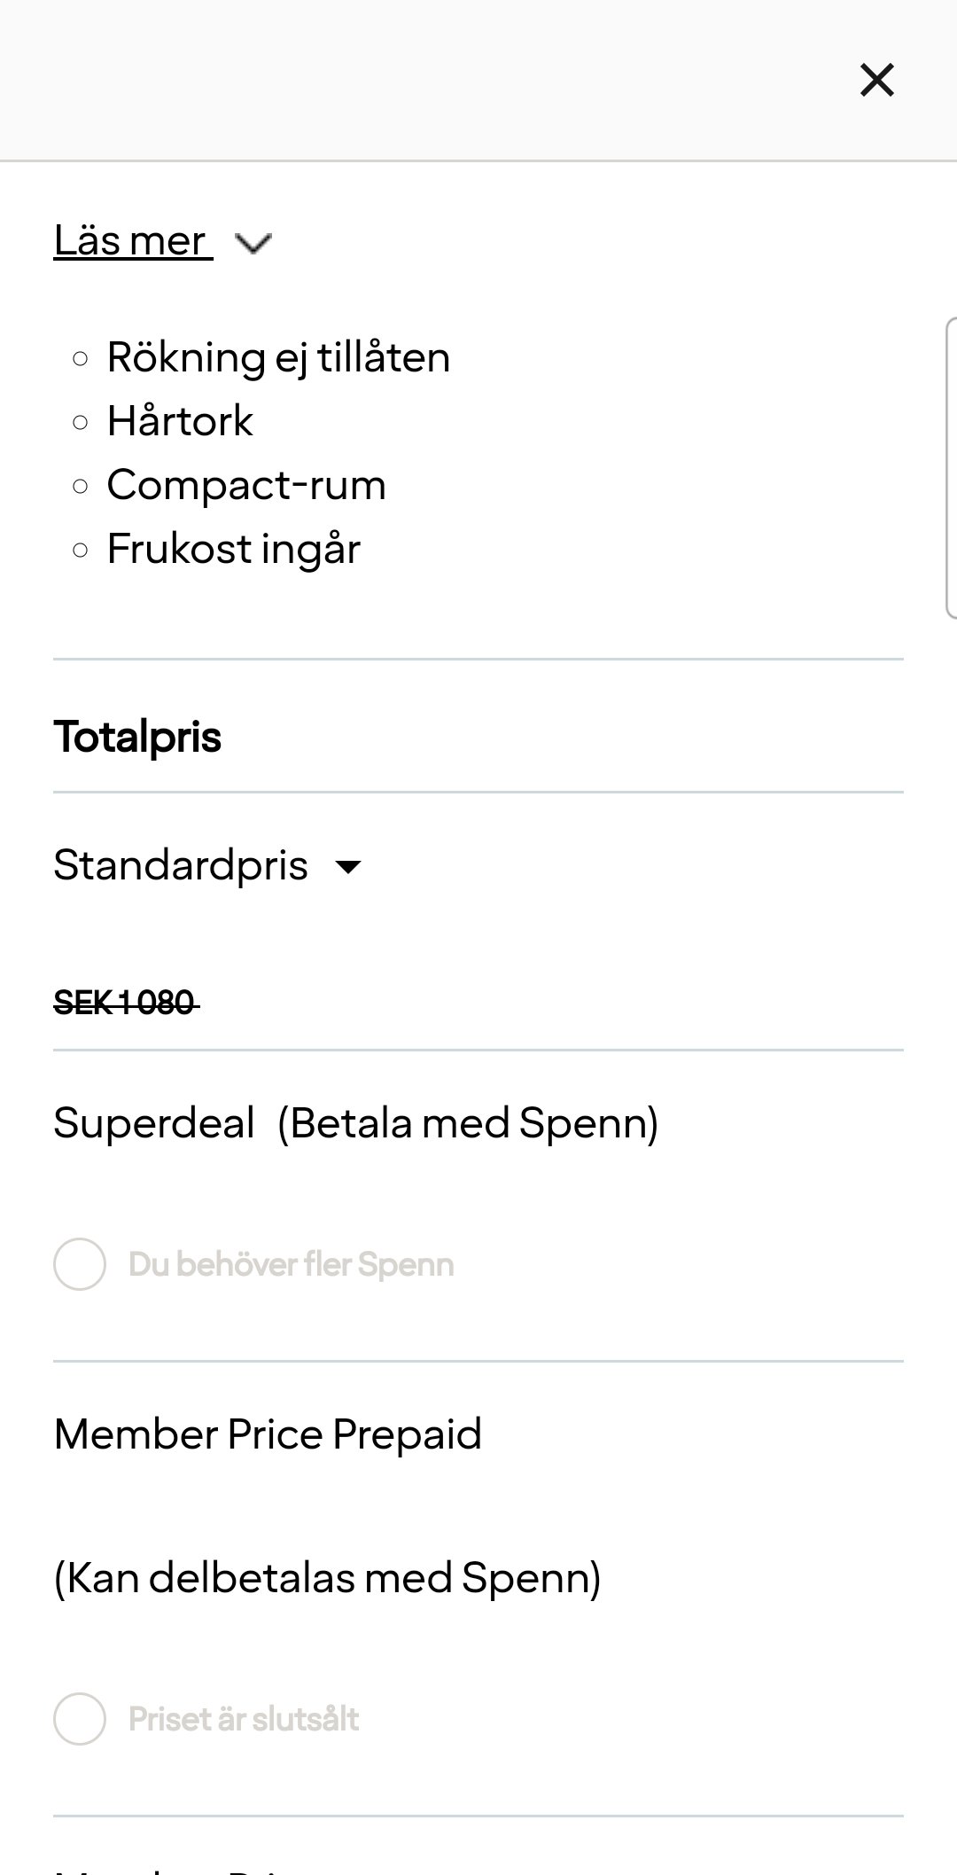This screenshot has height=1875, width=957.
Task: Click the Hårtork amenity item
Action: [x=180, y=421]
